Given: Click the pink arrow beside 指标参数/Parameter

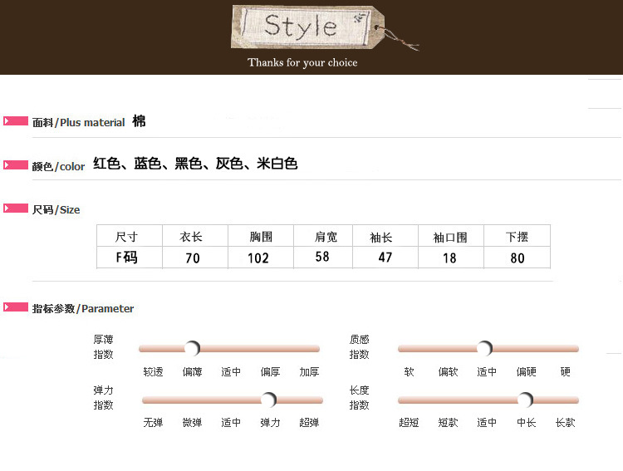Looking at the screenshot, I should coord(16,307).
